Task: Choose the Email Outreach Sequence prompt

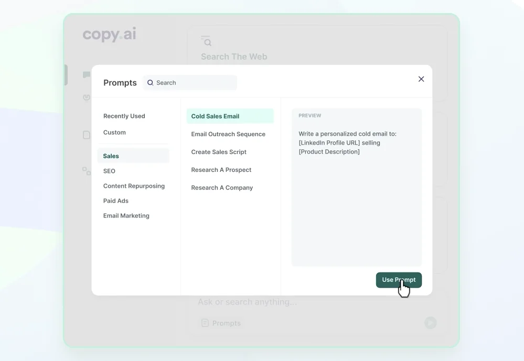Action: point(228,134)
